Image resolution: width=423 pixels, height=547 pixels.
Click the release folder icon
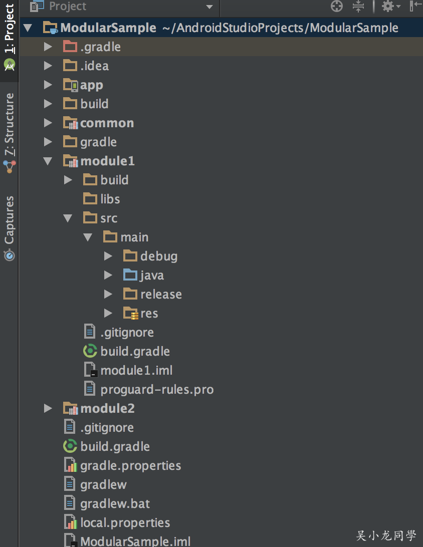pyautogui.click(x=130, y=294)
